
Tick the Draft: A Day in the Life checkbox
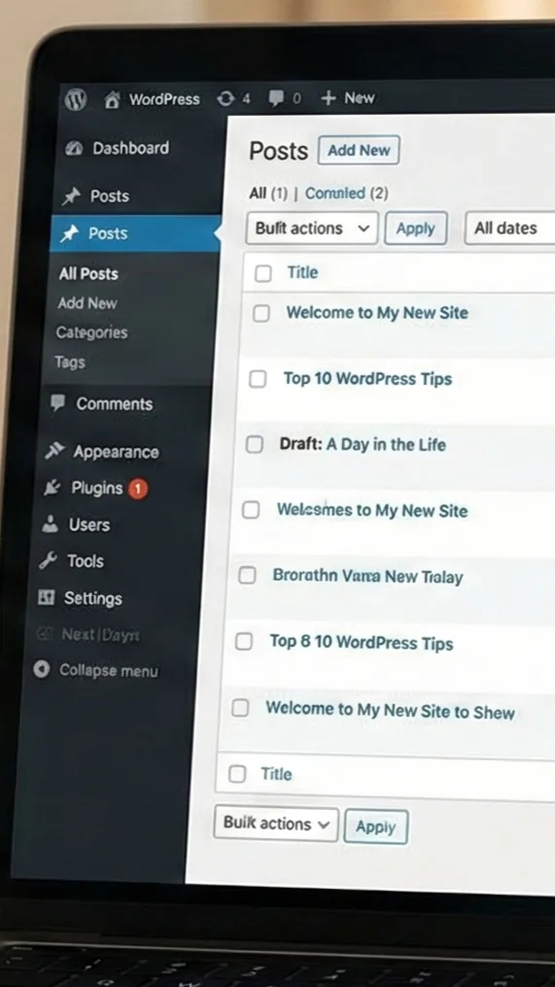pos(255,444)
